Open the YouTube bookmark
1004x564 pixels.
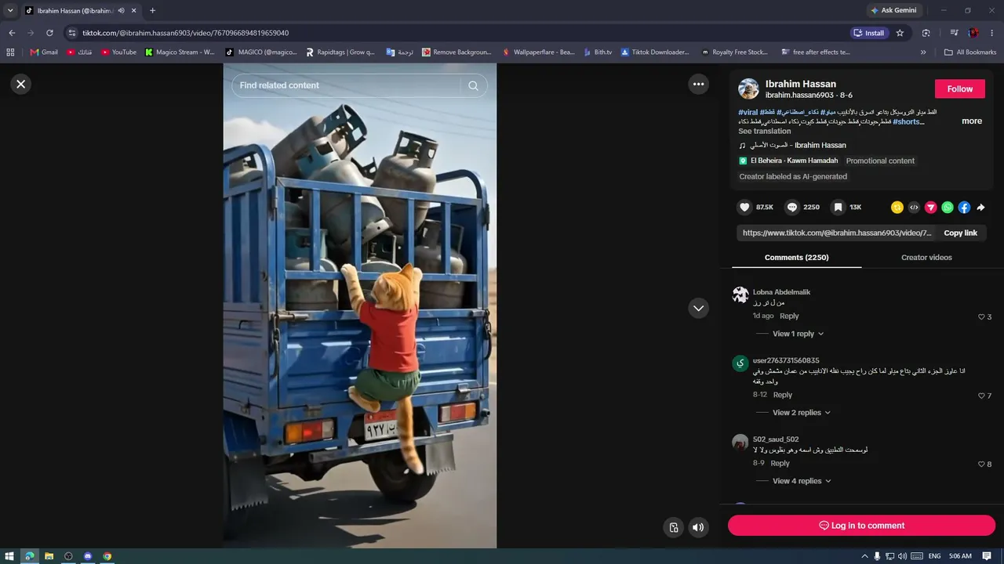click(118, 52)
